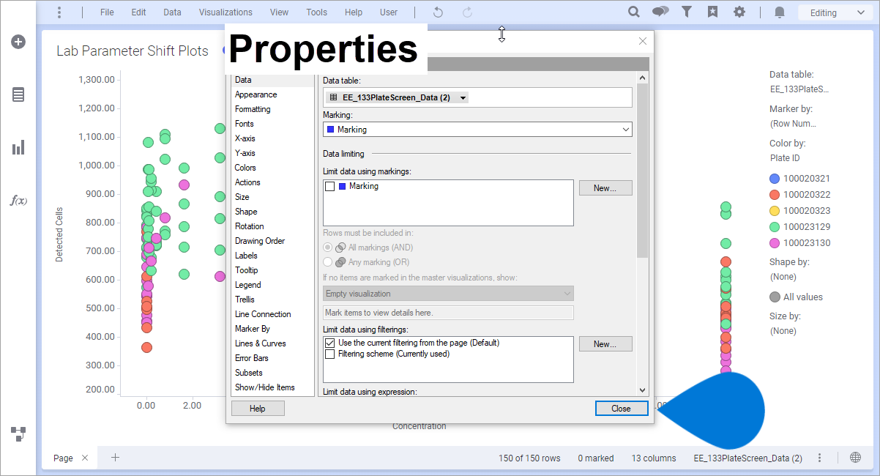880x476 pixels.
Task: Open the Edit menu
Action: coord(138,12)
